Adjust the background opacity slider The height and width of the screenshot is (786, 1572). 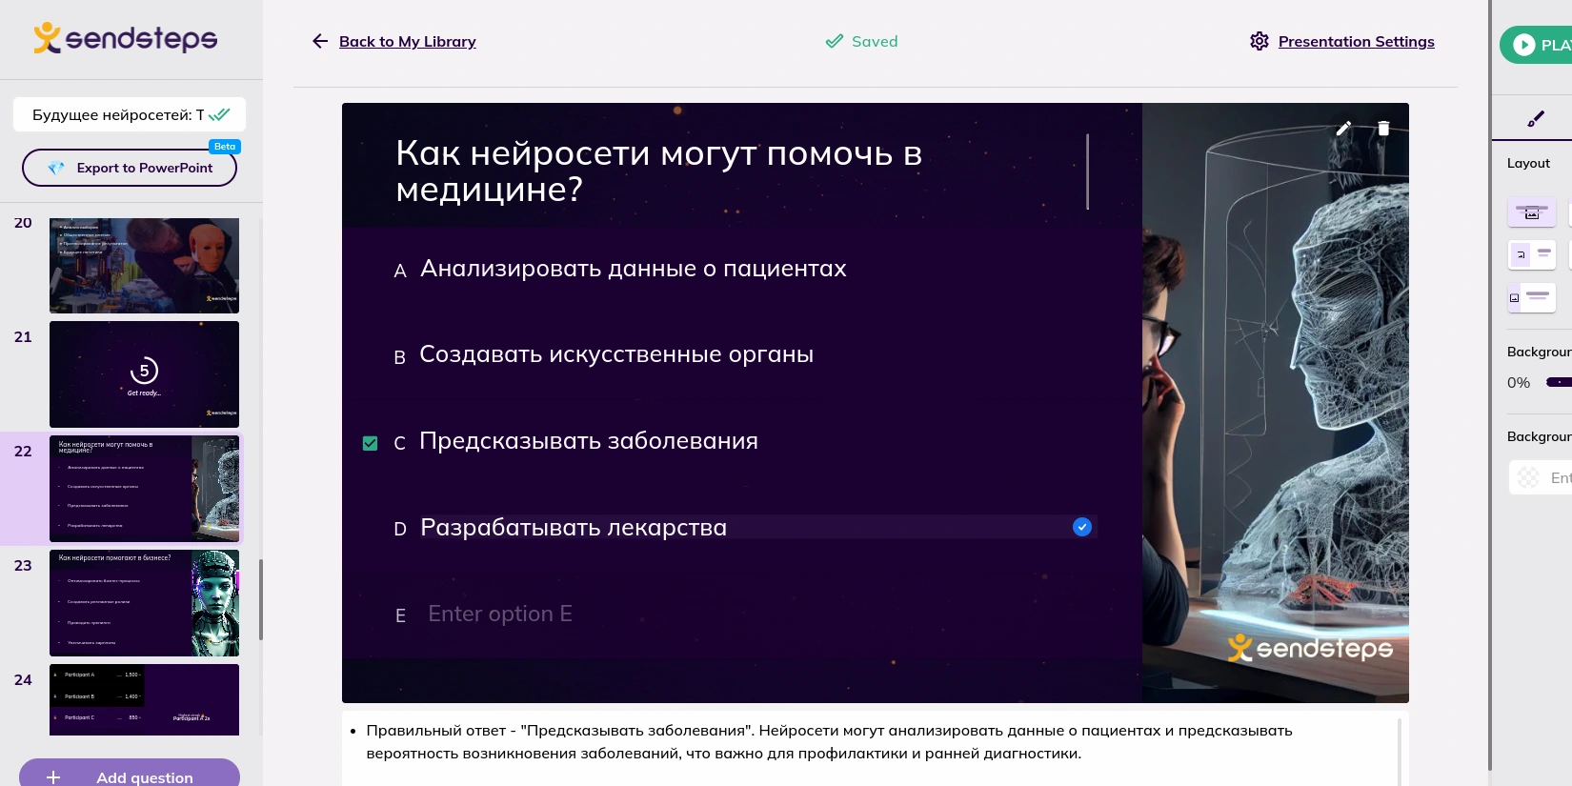coord(1558,382)
